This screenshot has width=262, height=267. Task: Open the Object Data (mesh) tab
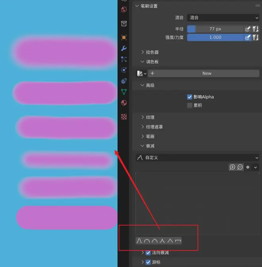click(124, 92)
